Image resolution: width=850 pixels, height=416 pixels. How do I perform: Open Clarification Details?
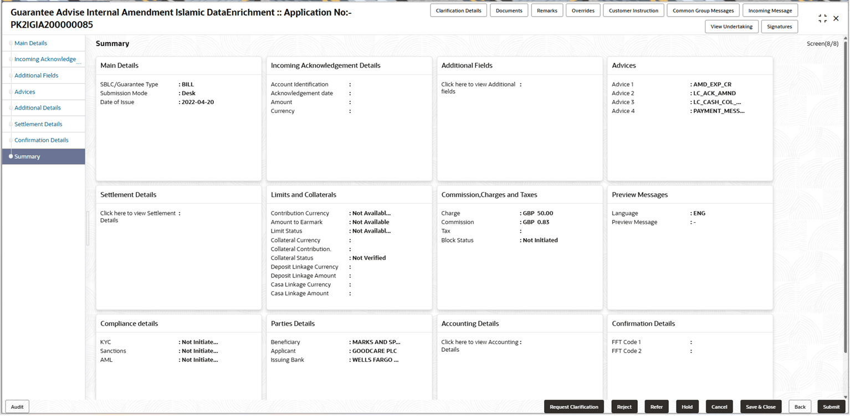(x=458, y=11)
